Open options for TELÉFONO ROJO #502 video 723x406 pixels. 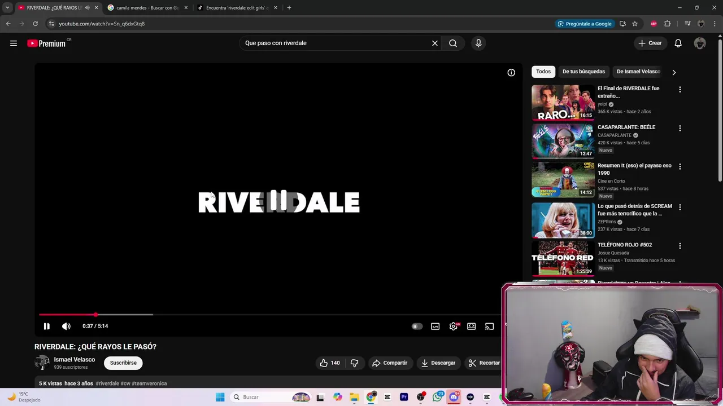click(680, 246)
